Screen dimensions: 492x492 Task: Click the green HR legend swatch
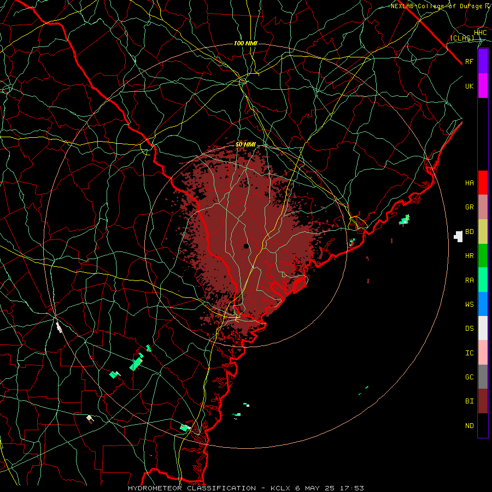click(x=483, y=256)
